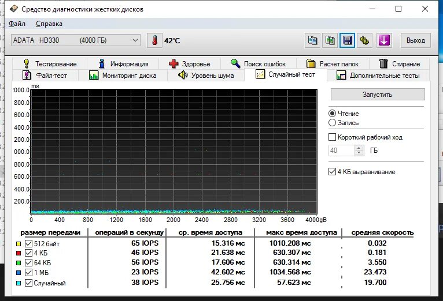The width and height of the screenshot is (443, 301).
Task: Switch to the Информация tab
Action: pyautogui.click(x=123, y=63)
